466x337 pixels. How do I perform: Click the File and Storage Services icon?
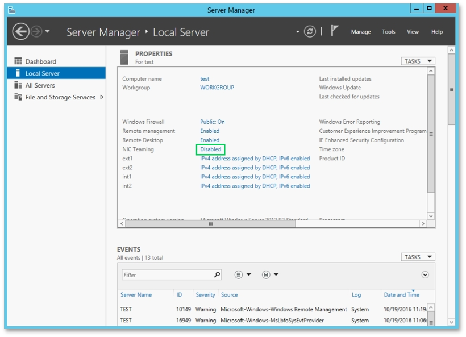pyautogui.click(x=18, y=97)
